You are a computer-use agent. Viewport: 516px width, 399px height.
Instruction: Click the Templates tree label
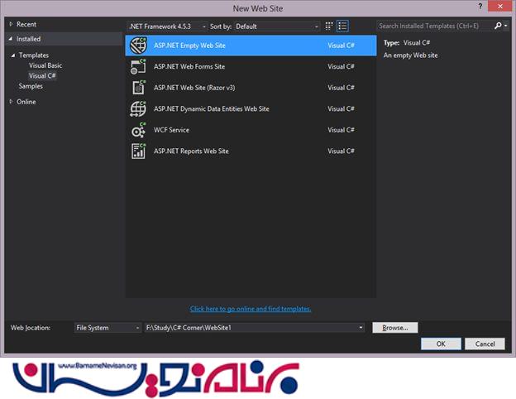(x=34, y=55)
